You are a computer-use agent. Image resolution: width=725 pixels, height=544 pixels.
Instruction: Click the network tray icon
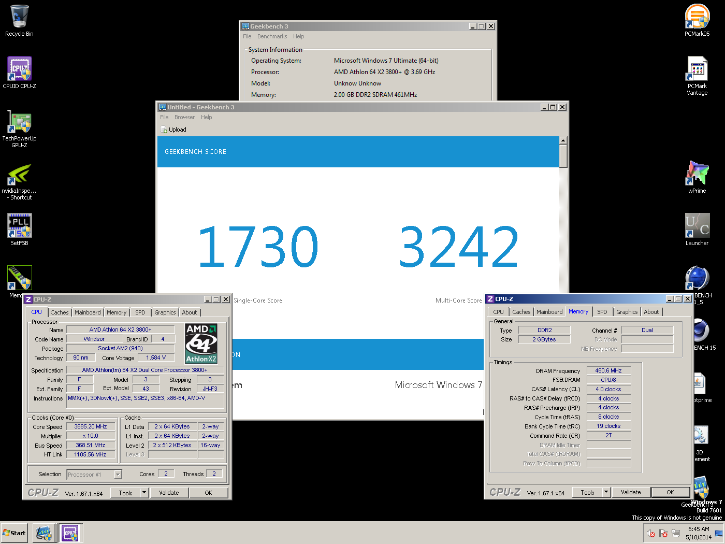pos(676,533)
